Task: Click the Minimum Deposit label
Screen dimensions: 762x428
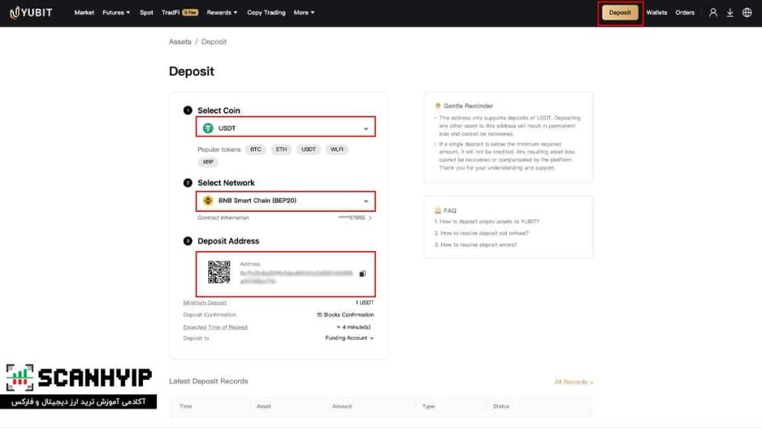Action: 205,303
